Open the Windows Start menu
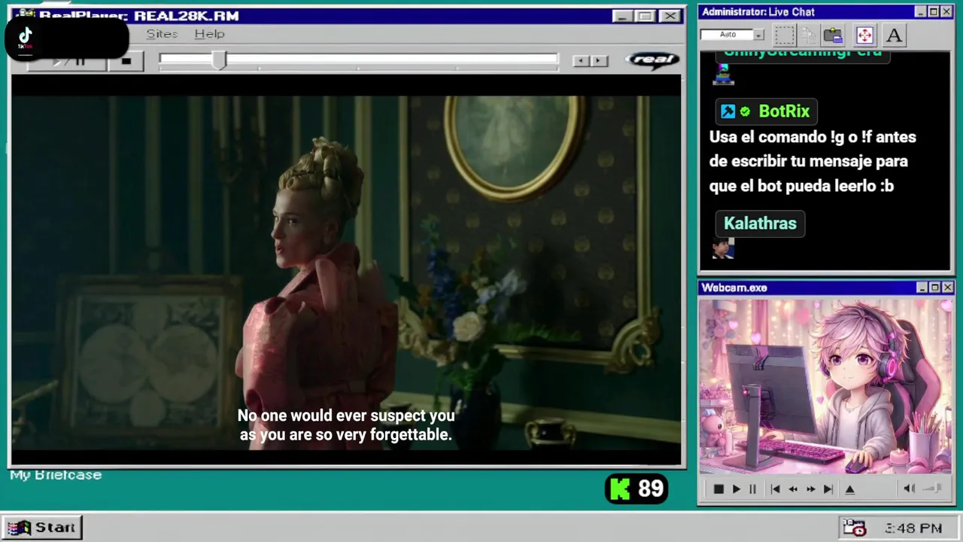This screenshot has width=963, height=542. pos(42,528)
